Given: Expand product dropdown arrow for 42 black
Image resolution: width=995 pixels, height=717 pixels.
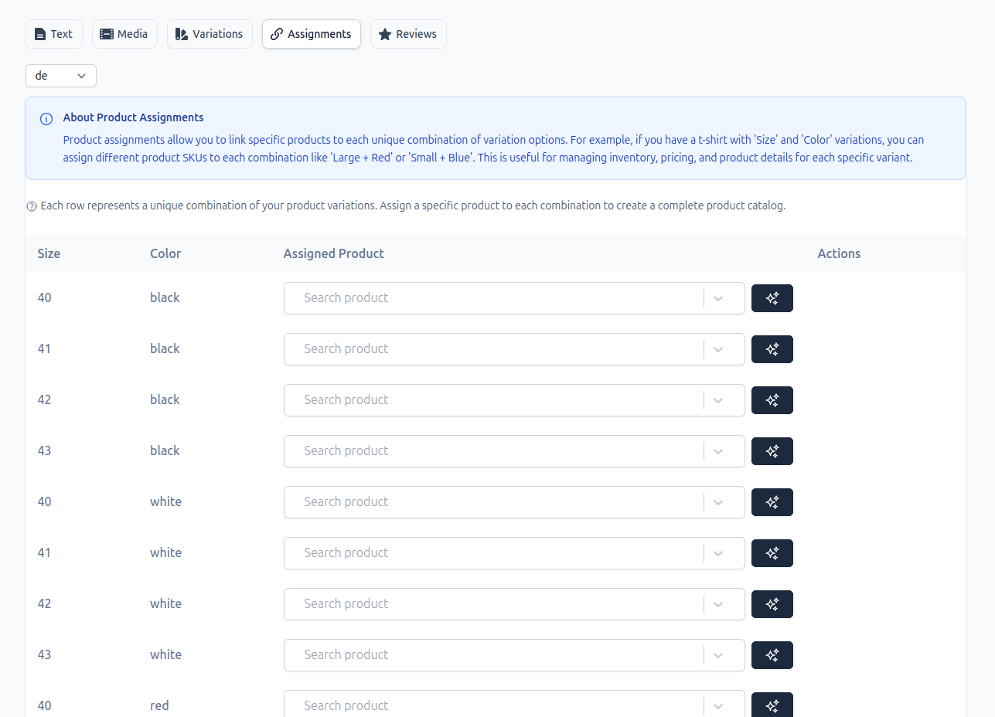Looking at the screenshot, I should tap(718, 400).
